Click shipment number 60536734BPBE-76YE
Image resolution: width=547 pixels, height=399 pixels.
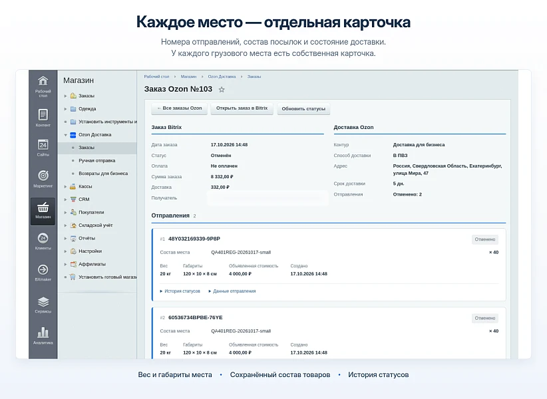196,318
